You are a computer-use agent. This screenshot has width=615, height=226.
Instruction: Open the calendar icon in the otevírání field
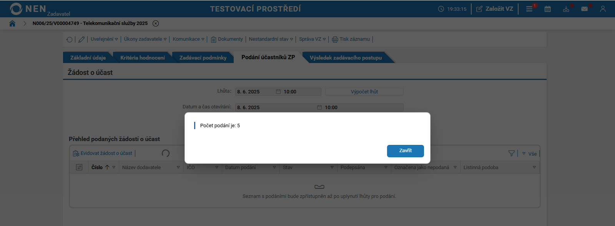(x=319, y=107)
